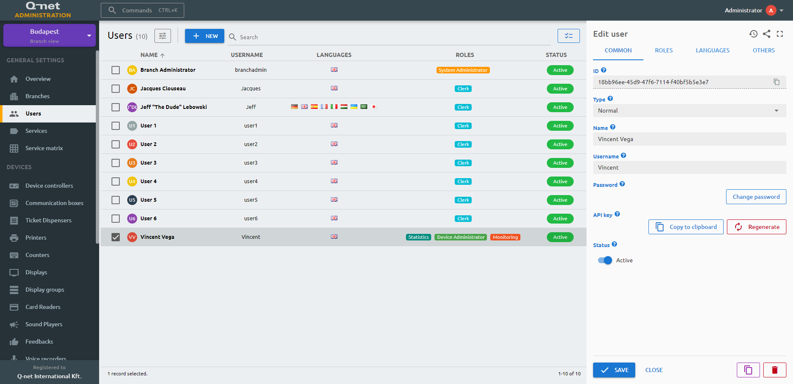Check the User 2 row checkbox
This screenshot has width=793, height=384.
pyautogui.click(x=116, y=144)
